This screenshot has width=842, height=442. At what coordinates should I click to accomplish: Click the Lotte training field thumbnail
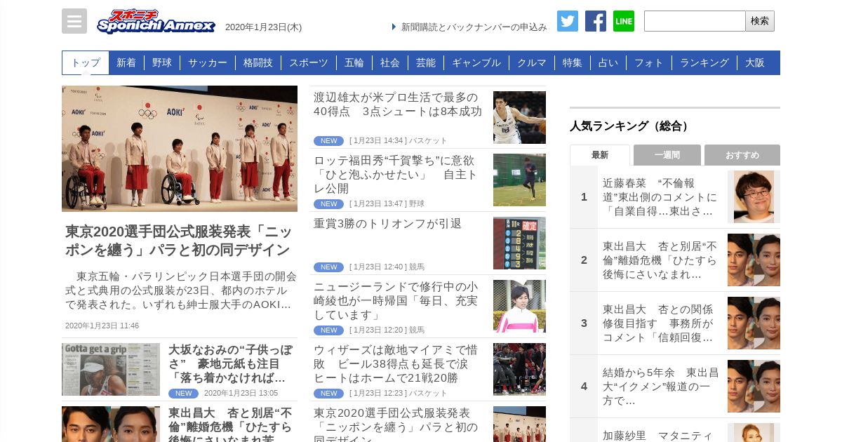click(519, 180)
